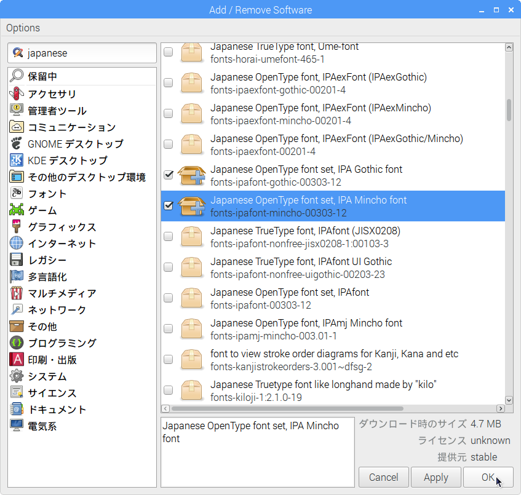Select the 電気系 monitor icon
521x495 pixels.
coord(17,426)
